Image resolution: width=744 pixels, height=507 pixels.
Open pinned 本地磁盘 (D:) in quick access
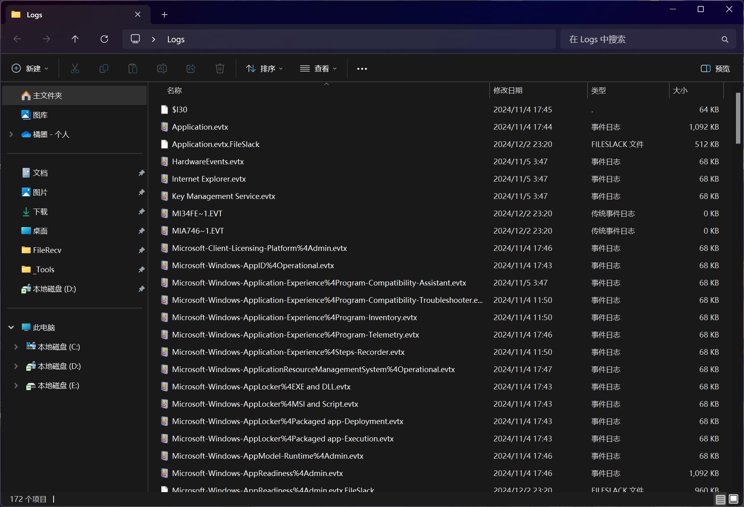click(x=75, y=289)
